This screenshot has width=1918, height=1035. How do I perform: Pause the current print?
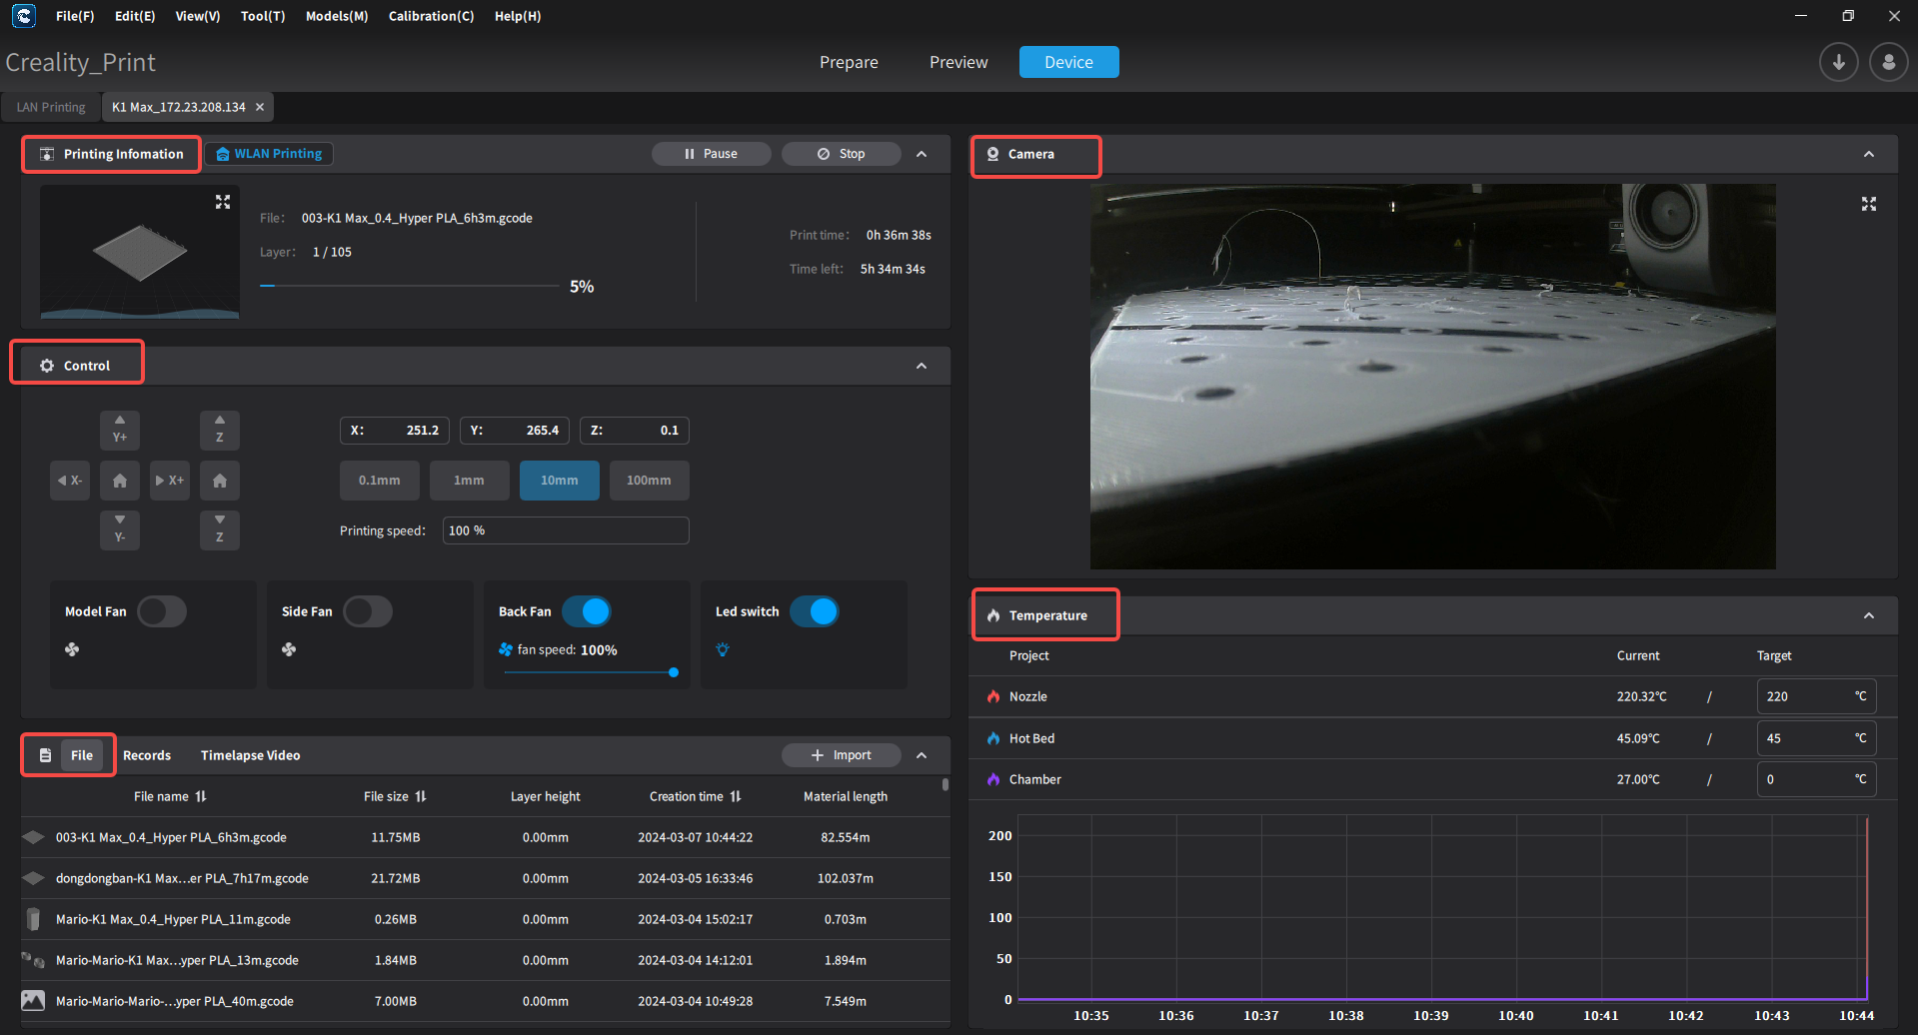(x=712, y=154)
